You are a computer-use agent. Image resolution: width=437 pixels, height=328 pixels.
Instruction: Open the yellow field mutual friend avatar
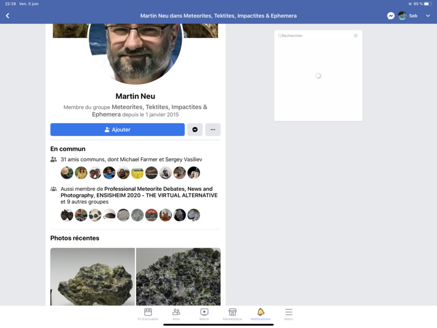[138, 173]
